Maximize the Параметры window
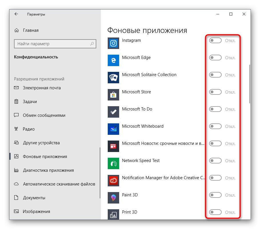The height and width of the screenshot is (229, 260). 231,14
